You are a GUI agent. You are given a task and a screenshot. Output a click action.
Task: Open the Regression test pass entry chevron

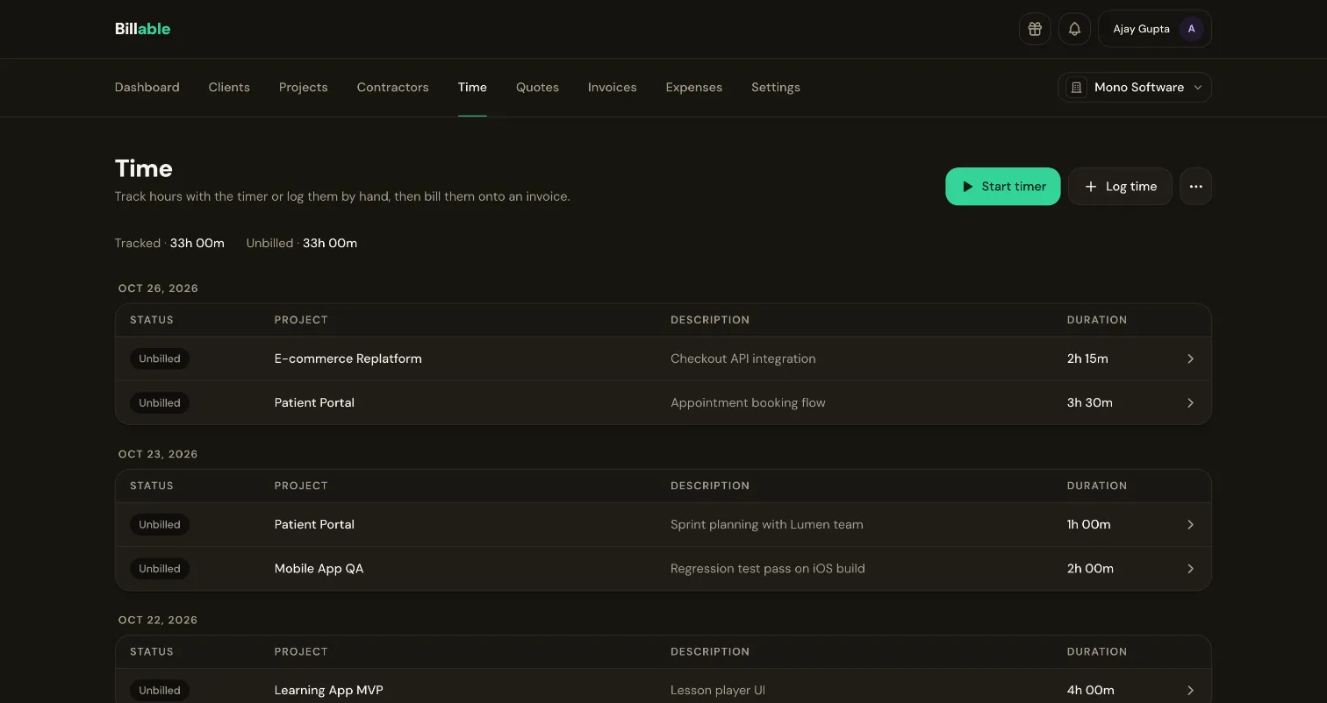[x=1190, y=569]
